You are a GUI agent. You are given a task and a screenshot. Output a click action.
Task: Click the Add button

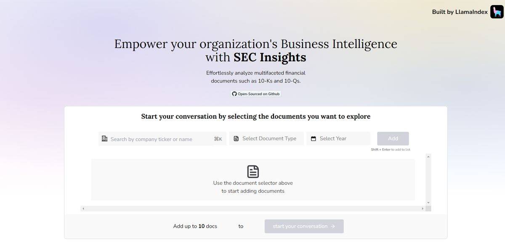point(393,138)
